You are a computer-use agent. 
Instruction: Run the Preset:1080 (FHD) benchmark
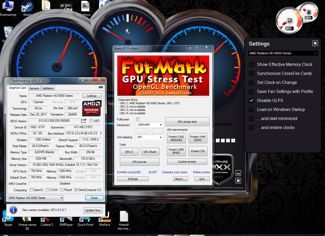point(176,151)
